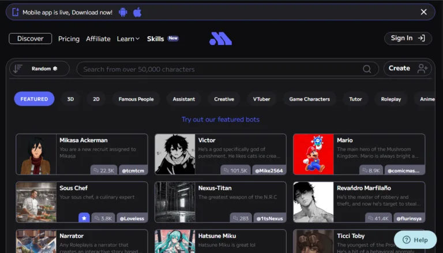Image resolution: width=443 pixels, height=253 pixels.
Task: Click the mobile device icon in banner
Action: (x=15, y=12)
